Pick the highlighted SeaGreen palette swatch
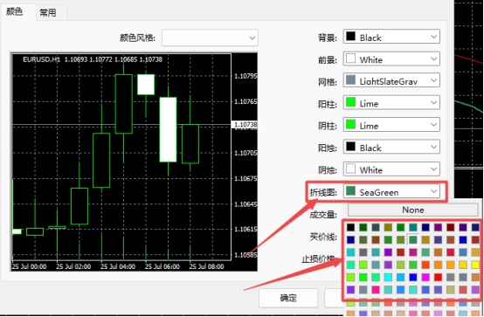The width and height of the screenshot is (484, 317). tap(413, 240)
